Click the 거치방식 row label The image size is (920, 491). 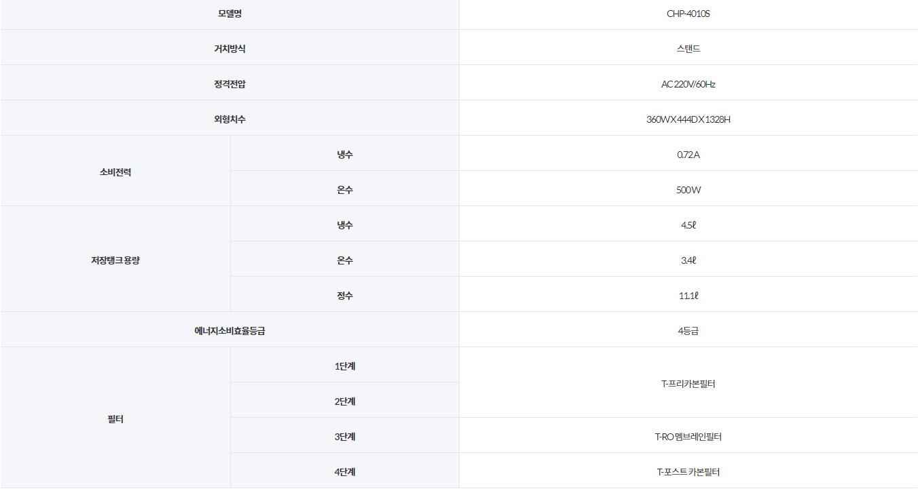tap(229, 49)
